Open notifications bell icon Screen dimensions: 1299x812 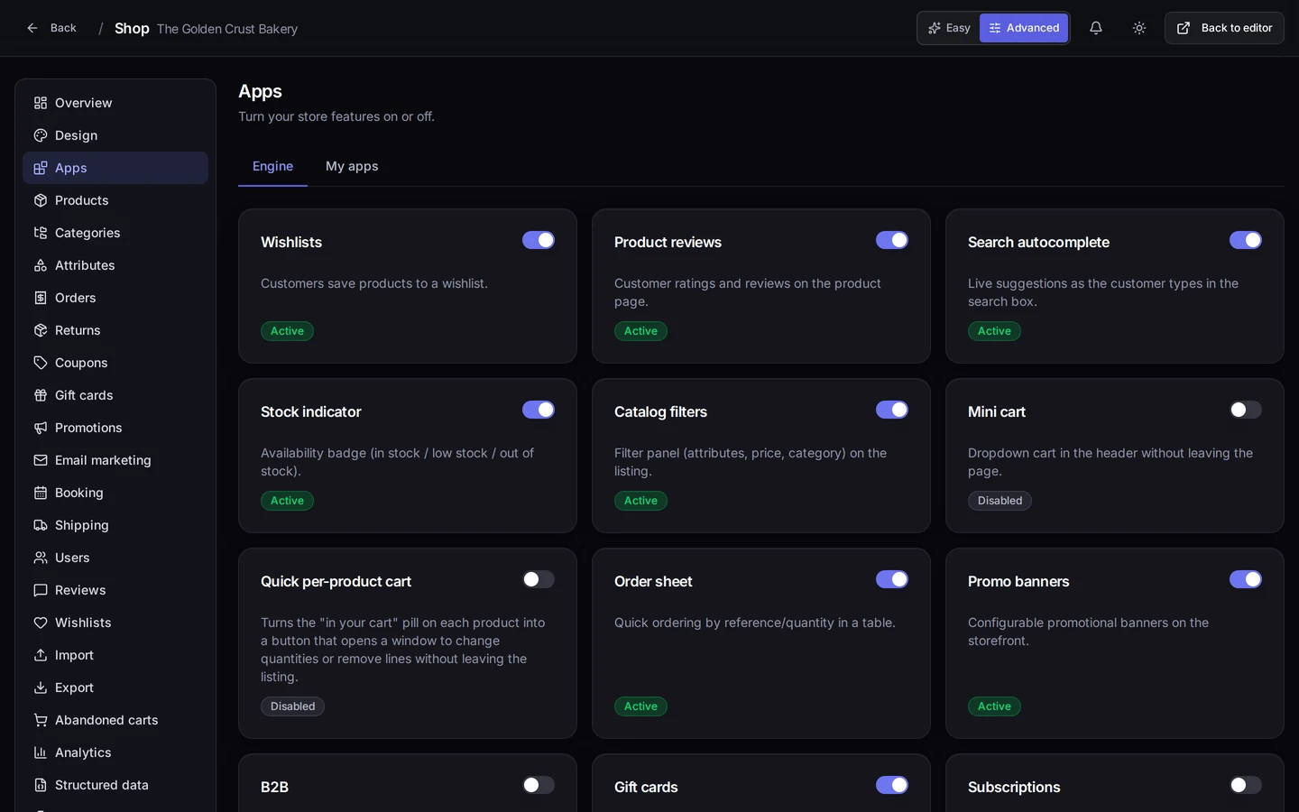click(1096, 28)
